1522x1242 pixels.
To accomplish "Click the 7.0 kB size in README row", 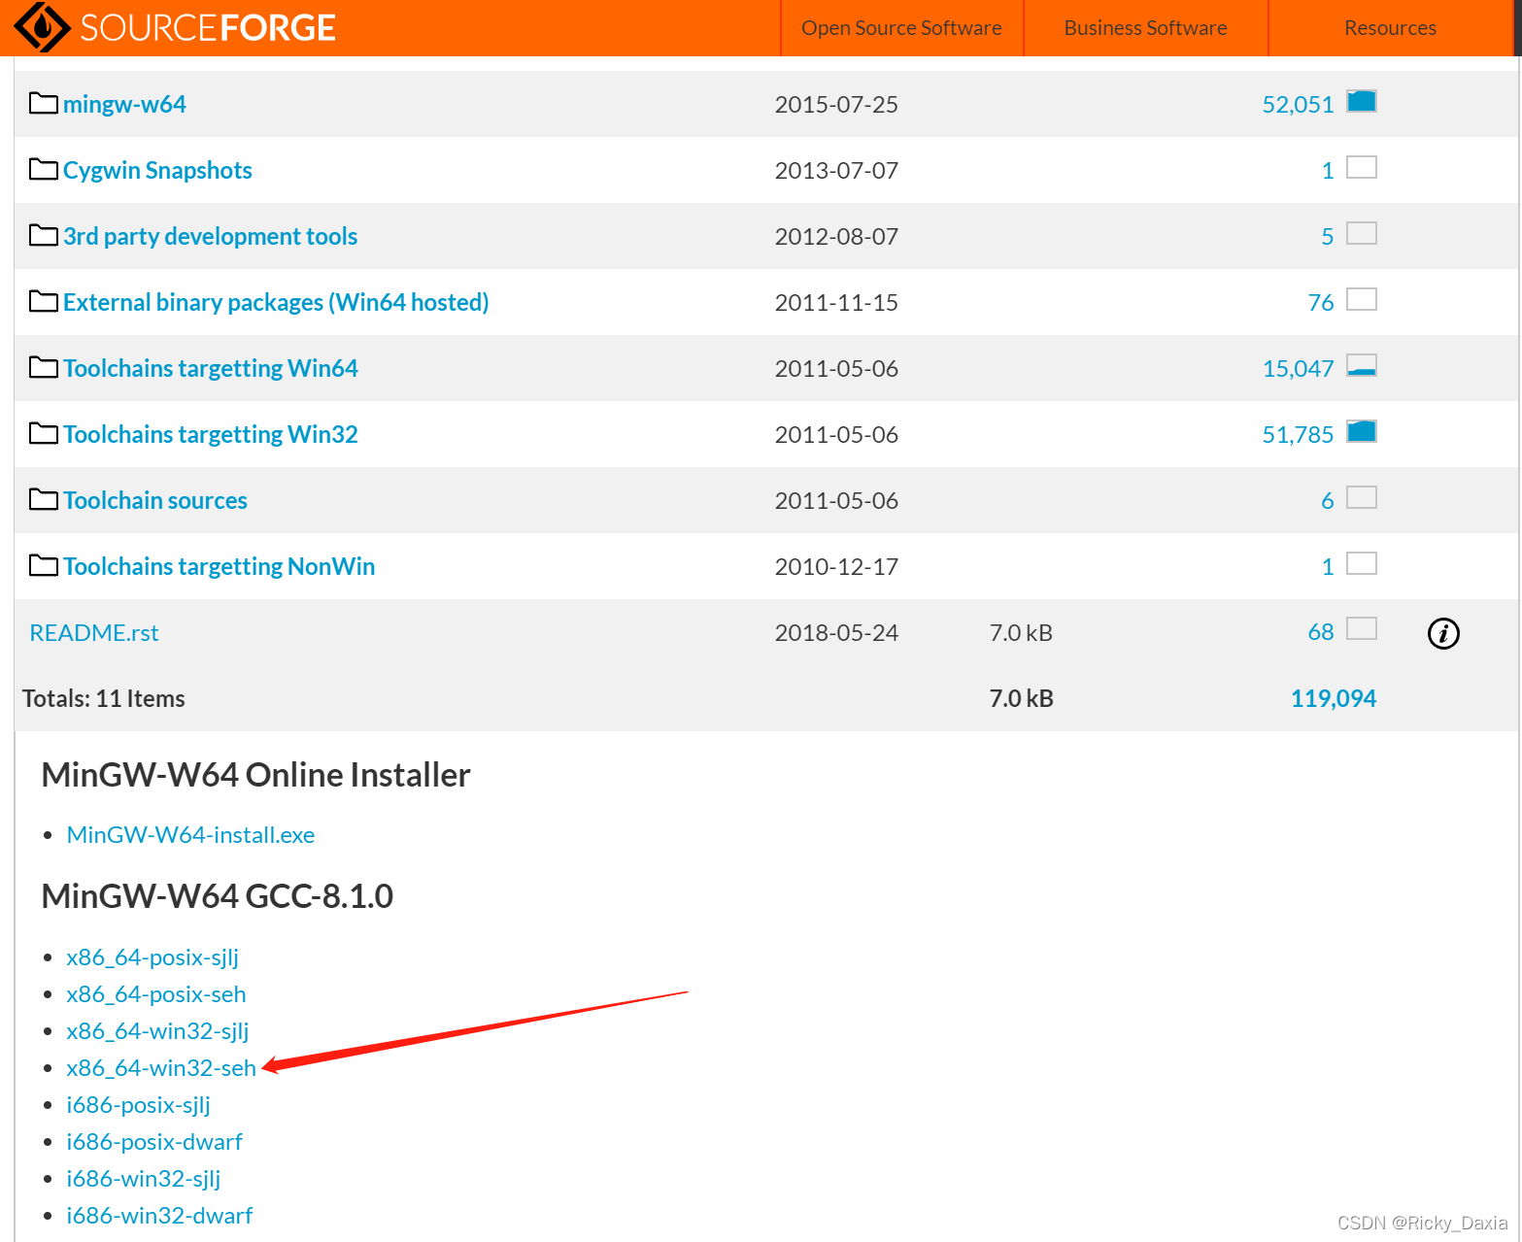I will pos(1021,632).
